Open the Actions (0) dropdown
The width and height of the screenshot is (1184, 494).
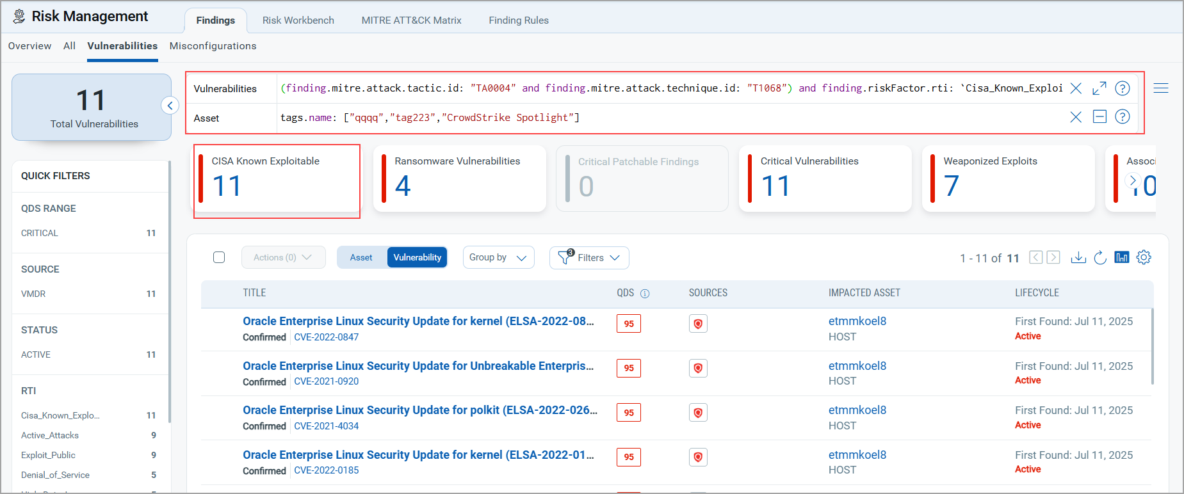click(283, 257)
